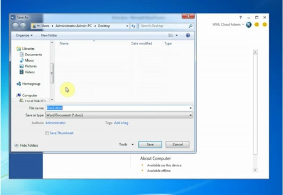
Task: Click the happy smiley feedback icon
Action: (x=257, y=24)
